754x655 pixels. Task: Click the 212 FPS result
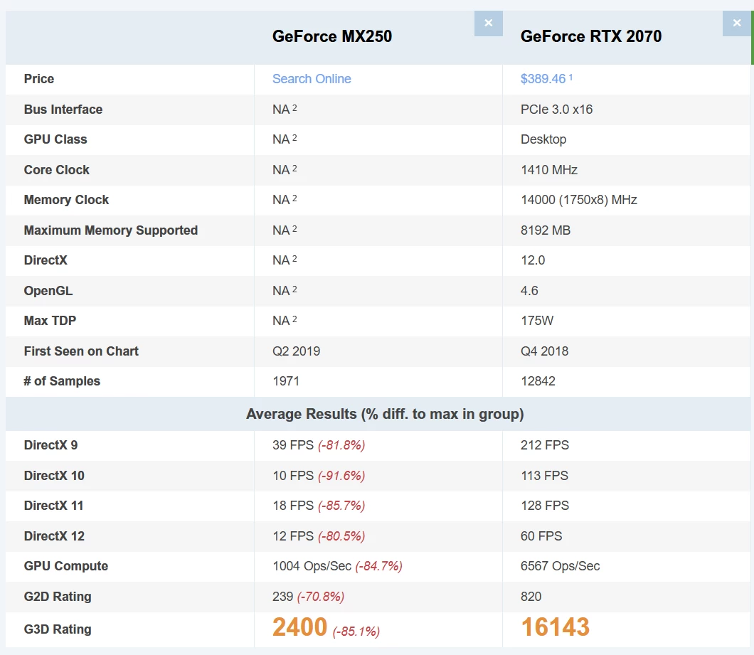544,445
